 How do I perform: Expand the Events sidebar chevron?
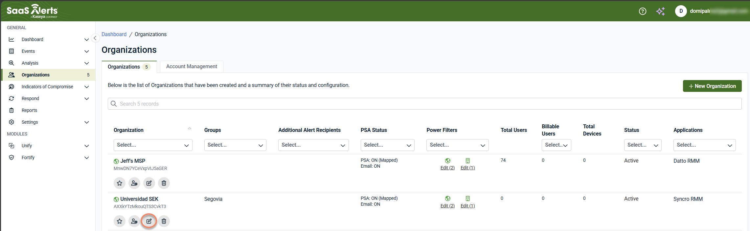(x=87, y=51)
